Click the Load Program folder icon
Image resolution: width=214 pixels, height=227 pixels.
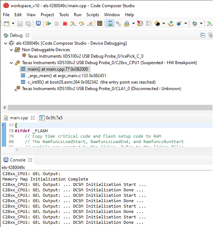[127, 23]
